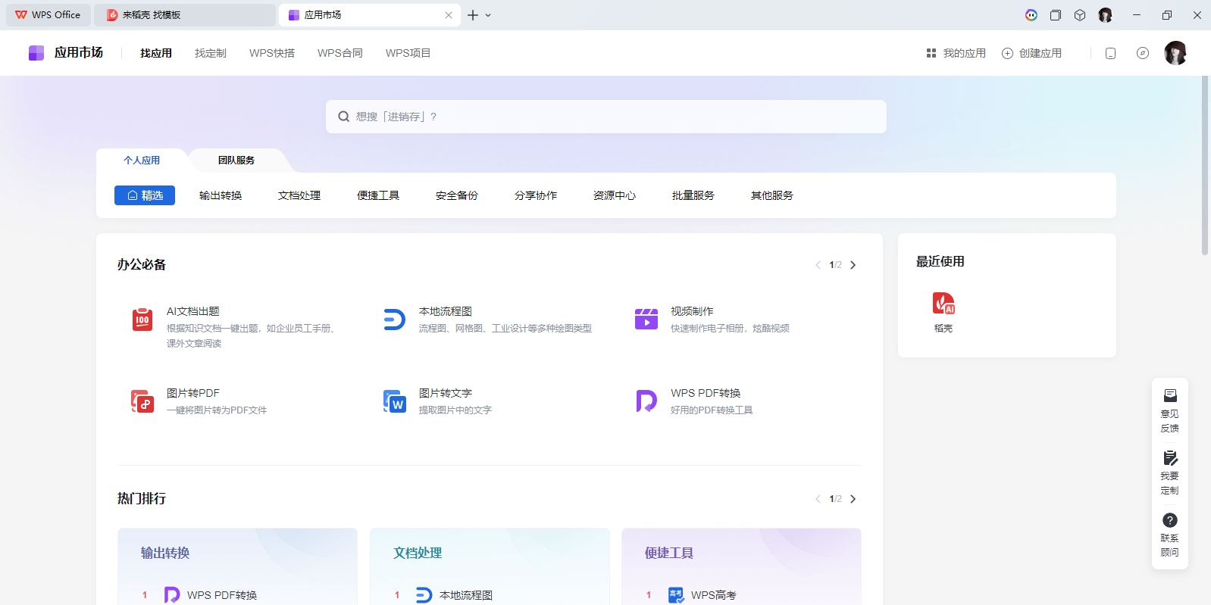Open the 视频制作 video maker icon

point(646,320)
